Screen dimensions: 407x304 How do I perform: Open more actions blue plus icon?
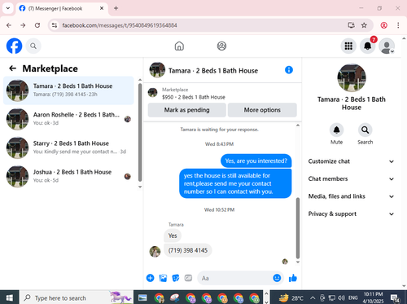tap(150, 278)
